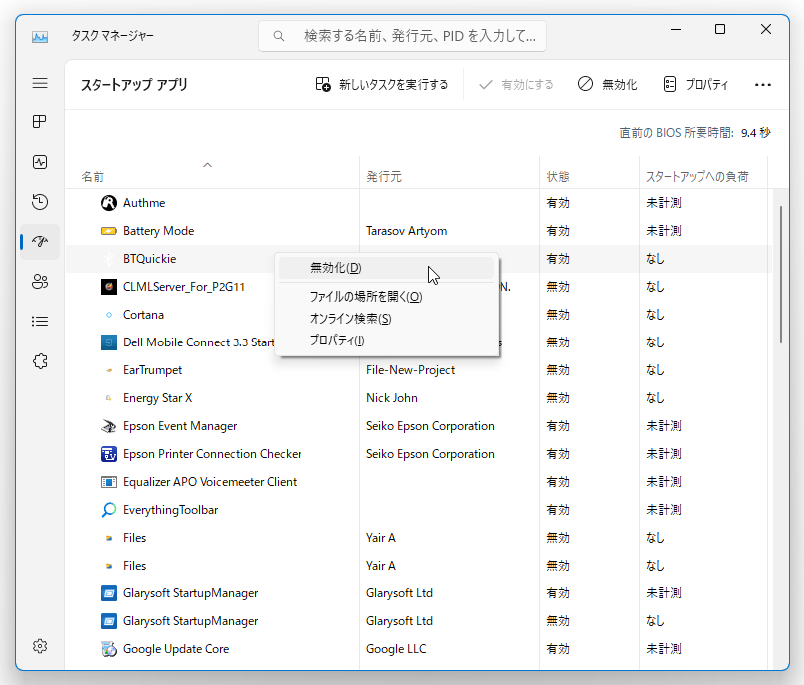Open the Services page icon

[40, 361]
